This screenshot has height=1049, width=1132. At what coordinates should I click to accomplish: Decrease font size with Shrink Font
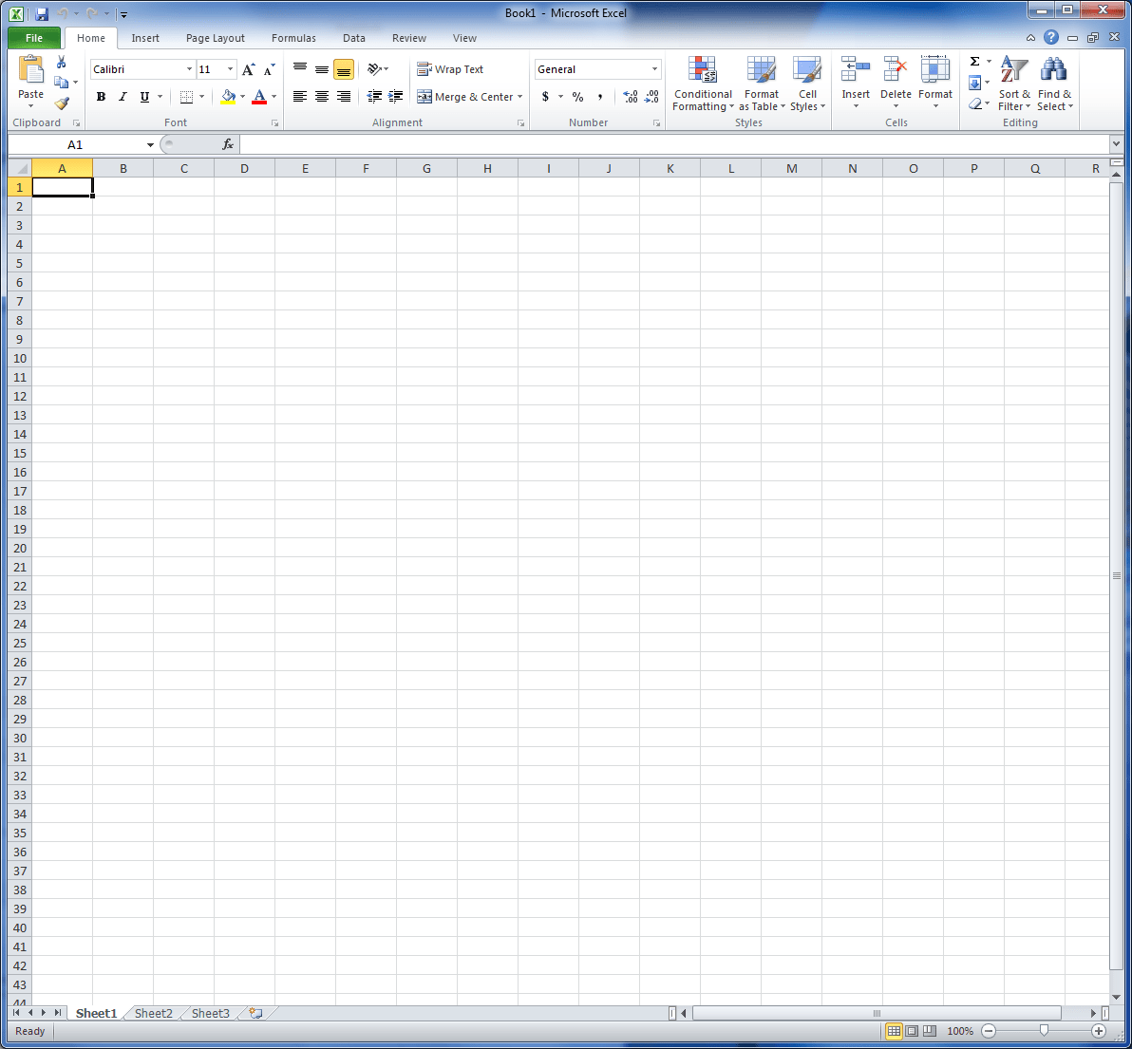270,69
